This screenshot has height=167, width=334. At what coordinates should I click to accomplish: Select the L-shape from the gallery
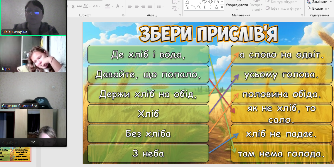pos(194,2)
